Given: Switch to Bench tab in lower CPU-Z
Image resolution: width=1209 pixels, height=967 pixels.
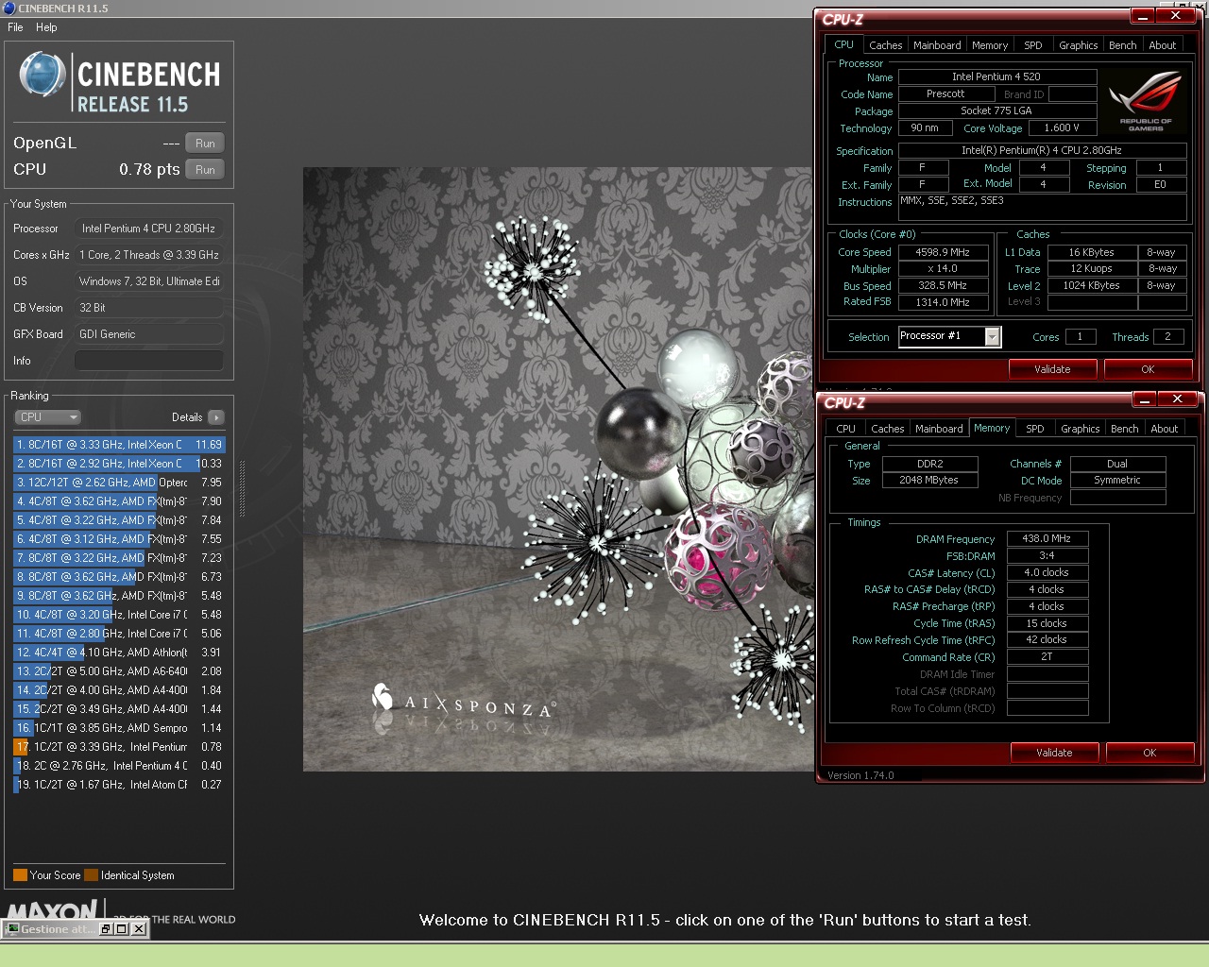Looking at the screenshot, I should coord(1125,429).
